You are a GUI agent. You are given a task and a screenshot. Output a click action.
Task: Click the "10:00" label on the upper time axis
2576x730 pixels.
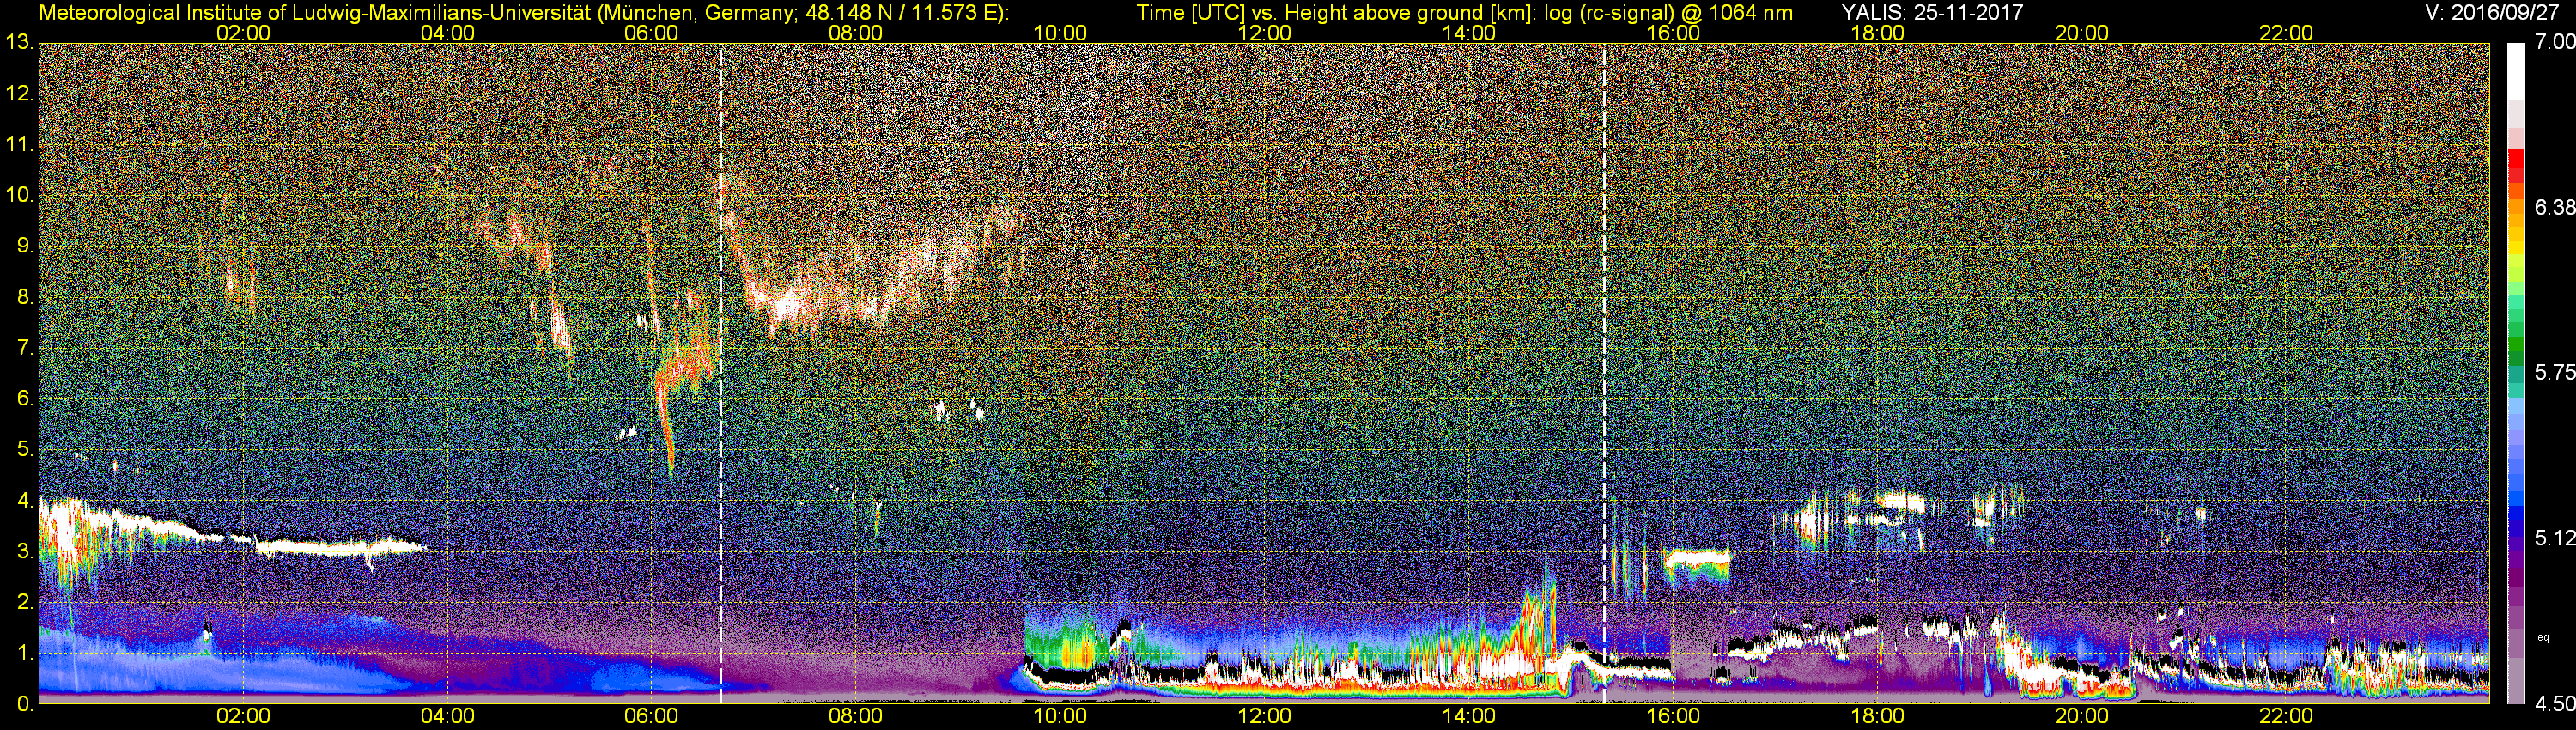tap(1060, 33)
